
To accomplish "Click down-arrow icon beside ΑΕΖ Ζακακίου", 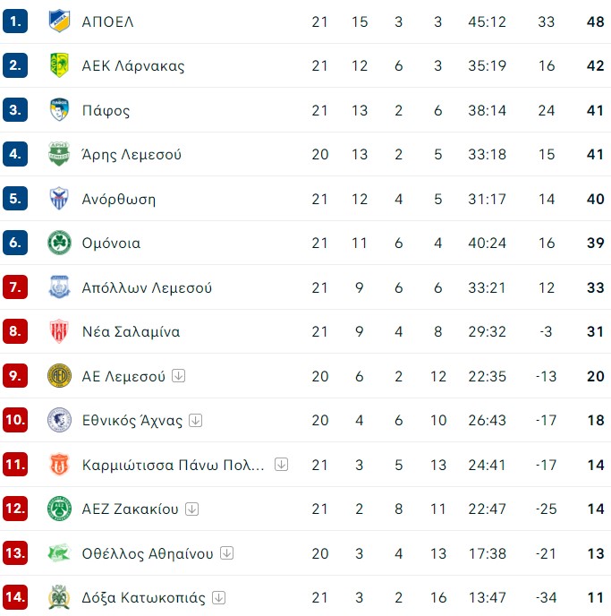I will [x=192, y=509].
